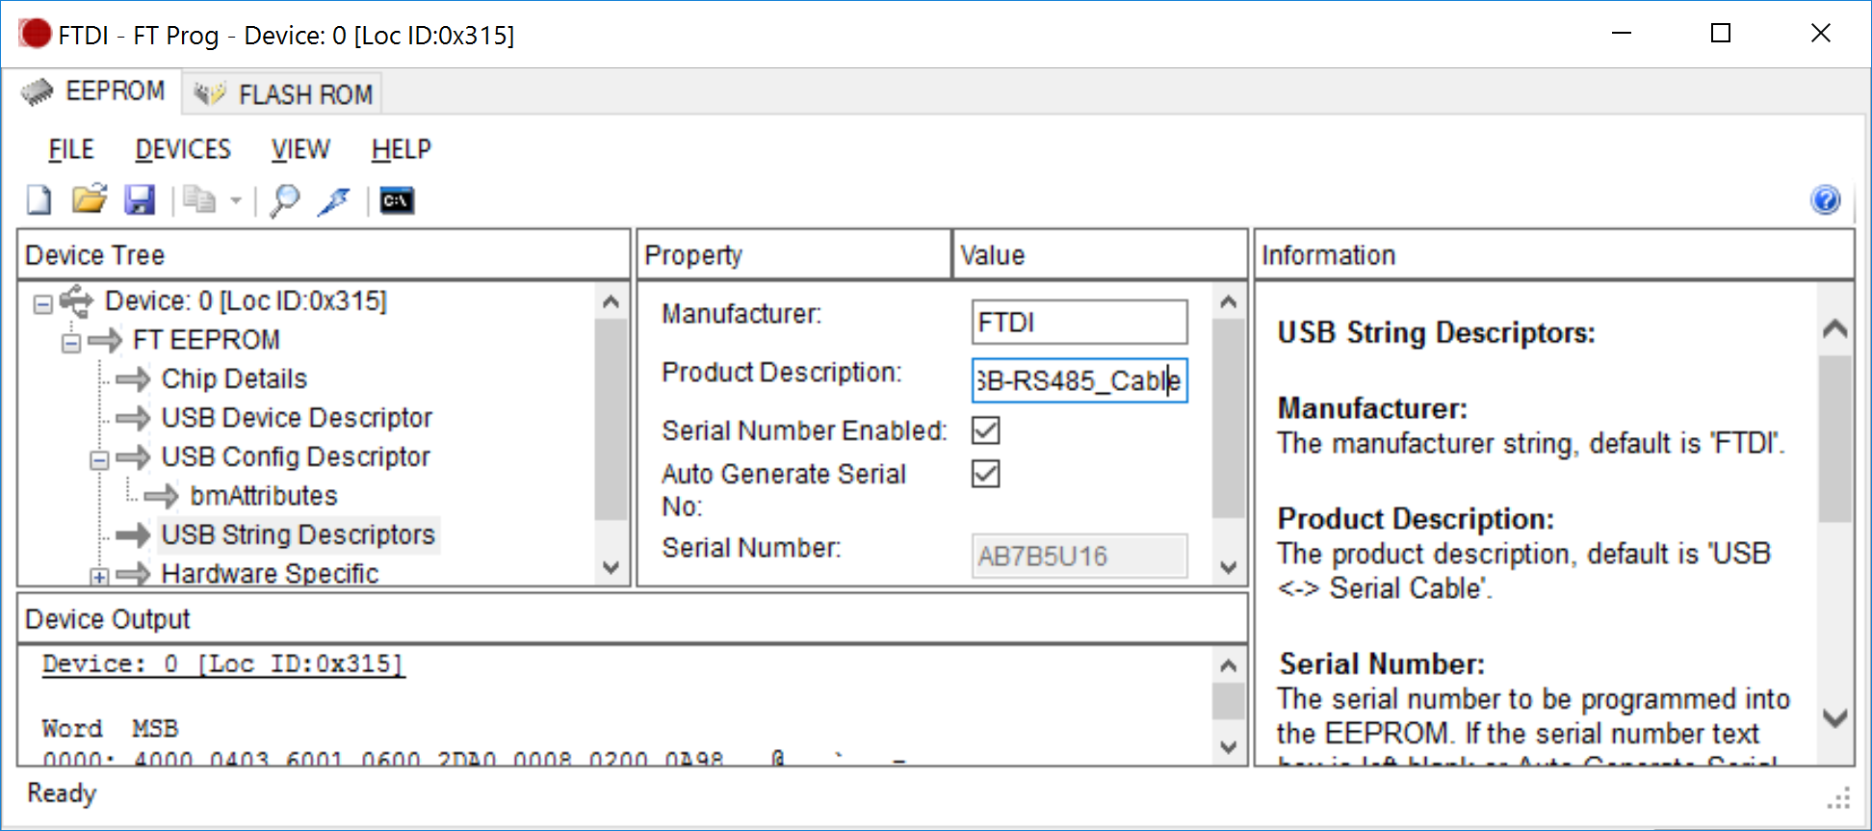Open the VIEW menu
The width and height of the screenshot is (1872, 831).
[x=300, y=149]
